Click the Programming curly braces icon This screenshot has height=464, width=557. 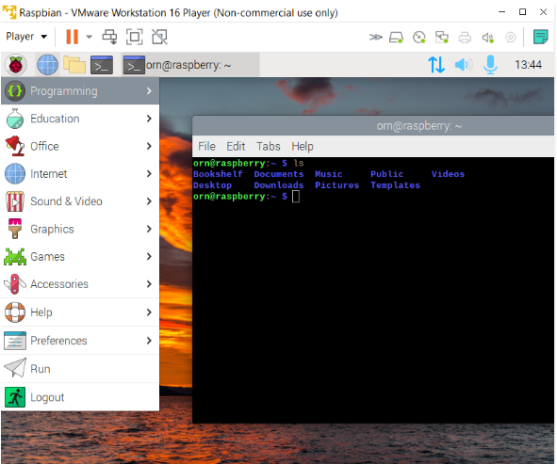click(x=15, y=91)
